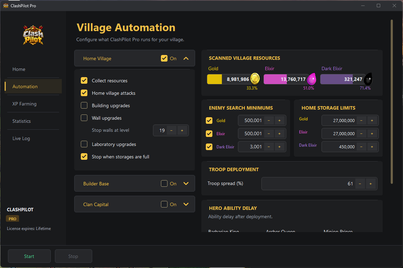The width and height of the screenshot is (403, 268).
Task: Enable Clan Capital On checkbox
Action: [164, 204]
